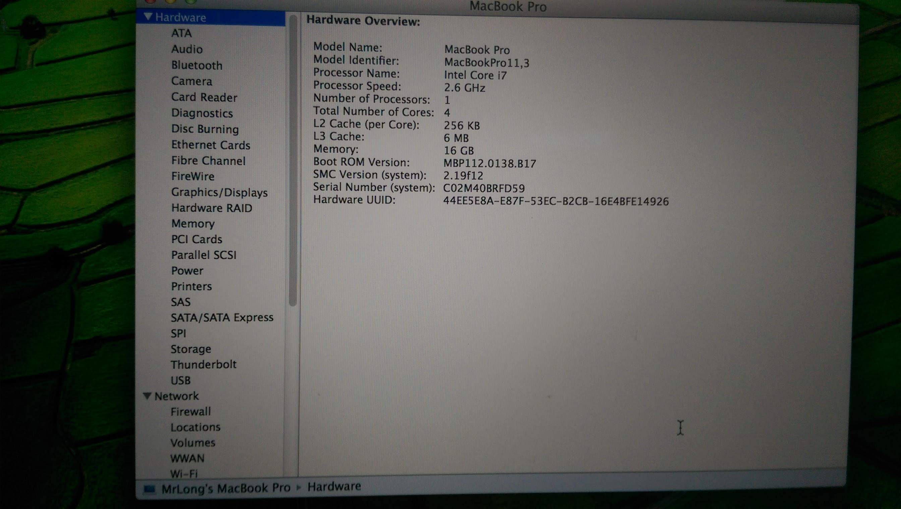901x509 pixels.
Task: Open Graphics/Displays information
Action: [x=220, y=193]
